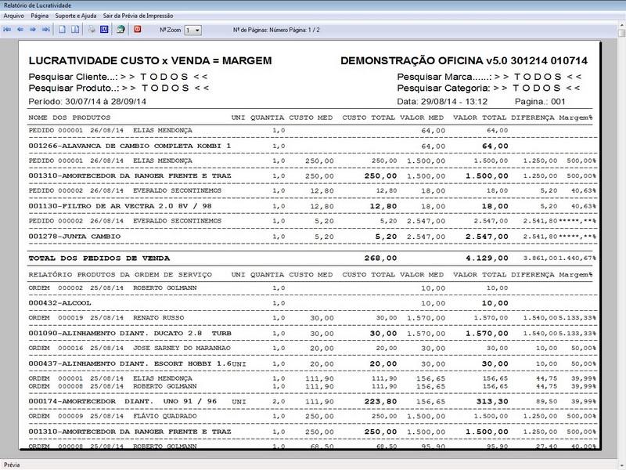Show two-page view icon
Viewport: 626px width, 470px height.
click(75, 30)
